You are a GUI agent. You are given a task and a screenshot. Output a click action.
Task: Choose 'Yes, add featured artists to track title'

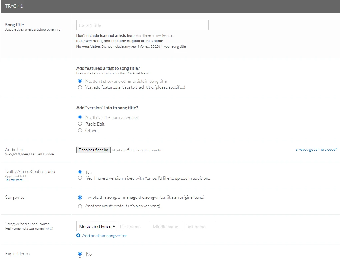coord(80,87)
